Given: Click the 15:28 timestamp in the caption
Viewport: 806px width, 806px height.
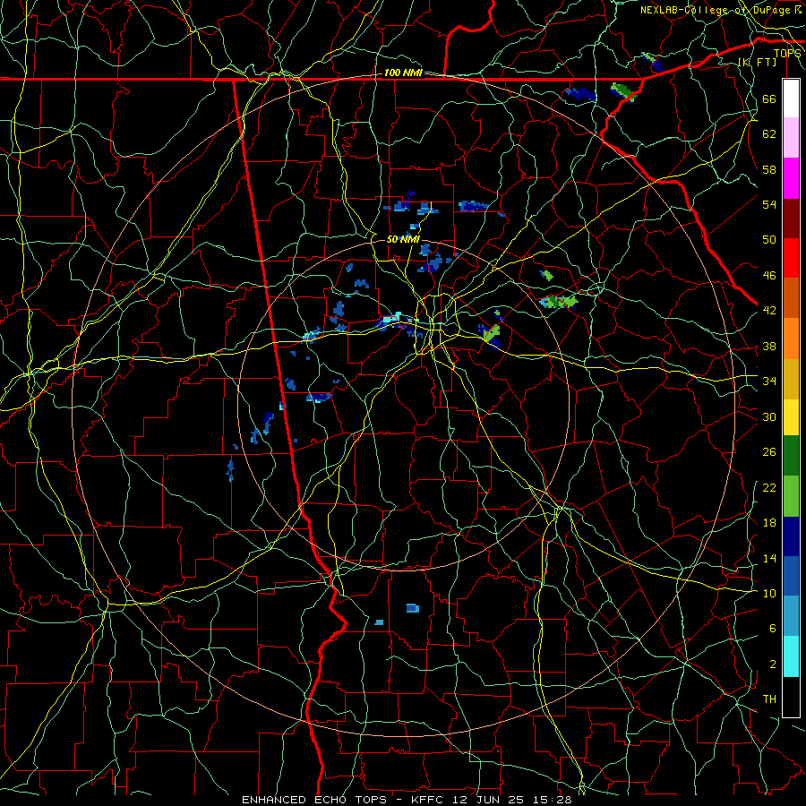Looking at the screenshot, I should pos(553,800).
